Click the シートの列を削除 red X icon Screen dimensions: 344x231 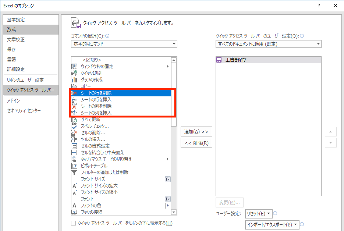click(74, 106)
